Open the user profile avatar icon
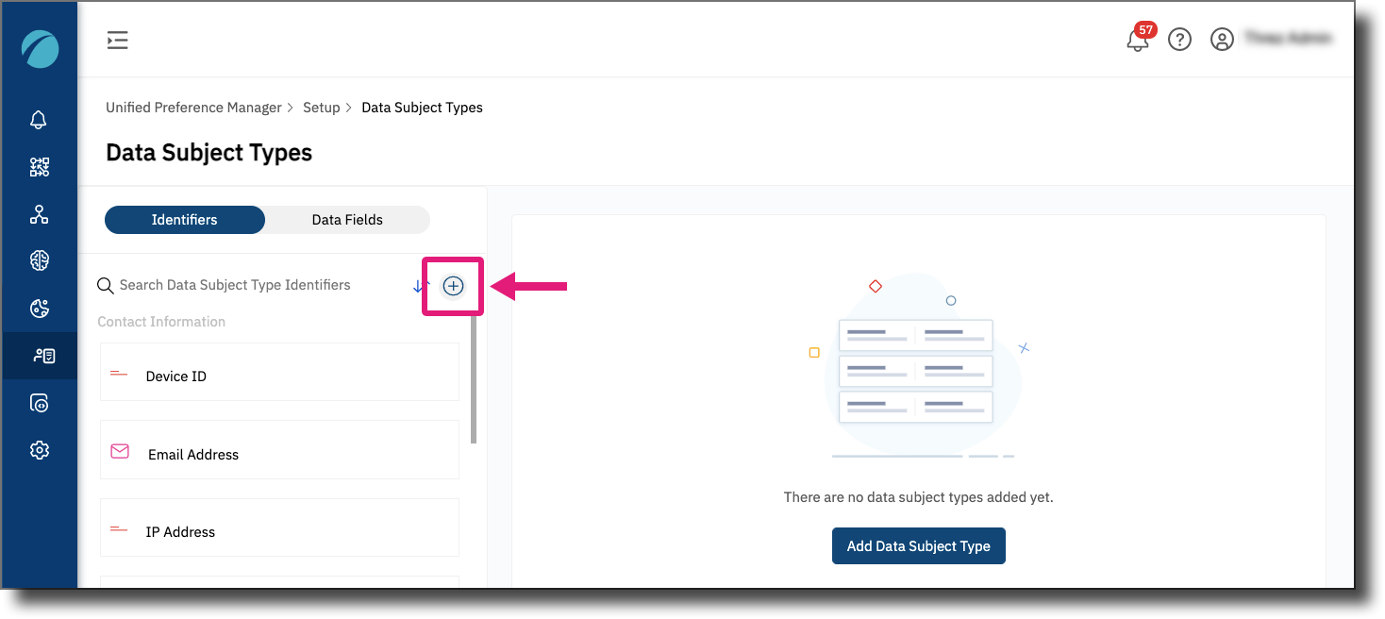 click(x=1222, y=39)
